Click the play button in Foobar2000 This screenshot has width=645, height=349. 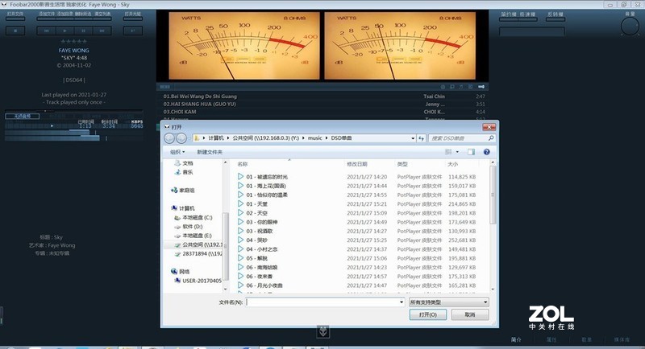[x=64, y=31]
